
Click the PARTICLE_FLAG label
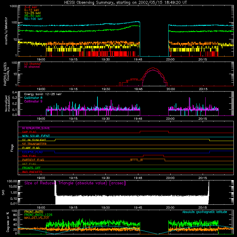tap(33, 160)
